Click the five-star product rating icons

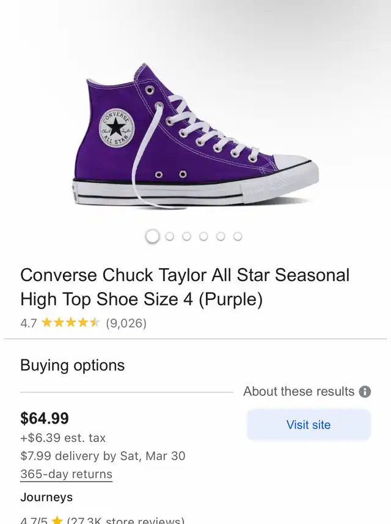[71, 323]
